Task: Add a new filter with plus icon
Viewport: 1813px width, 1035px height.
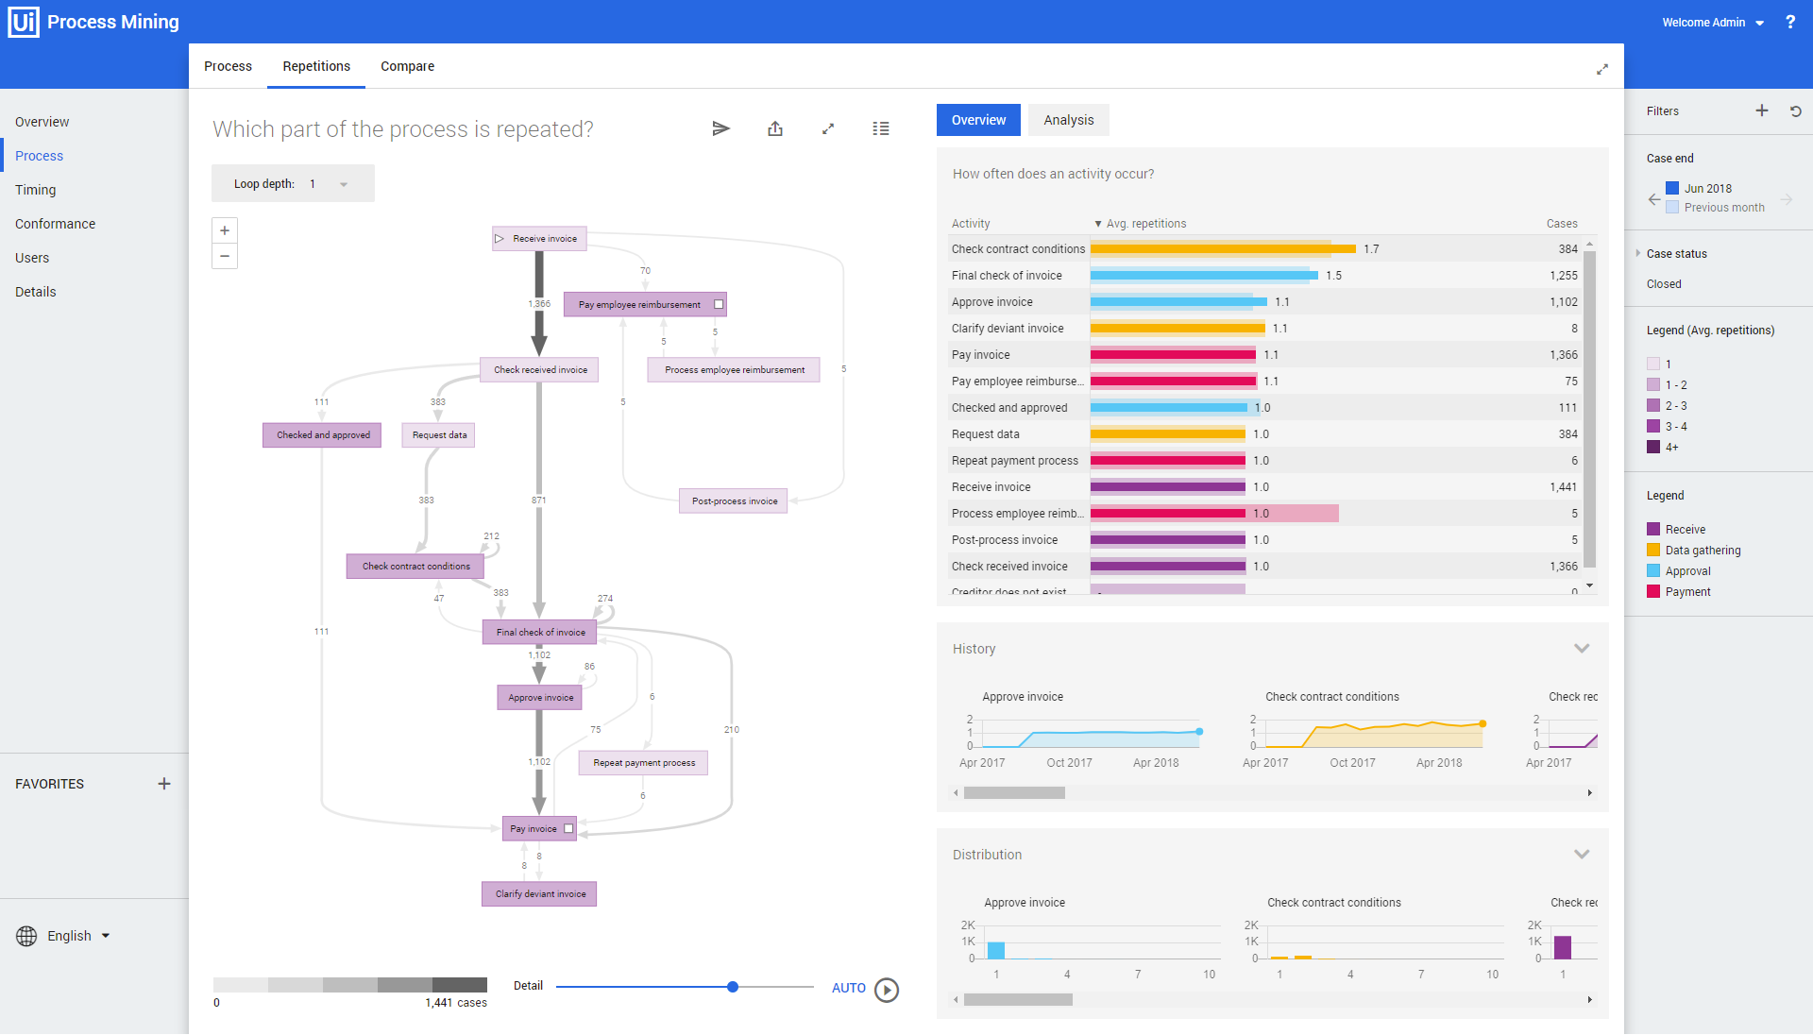Action: pyautogui.click(x=1762, y=110)
